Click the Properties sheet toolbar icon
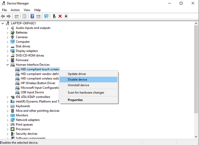199x145 pixels. pyautogui.click(x=24, y=16)
